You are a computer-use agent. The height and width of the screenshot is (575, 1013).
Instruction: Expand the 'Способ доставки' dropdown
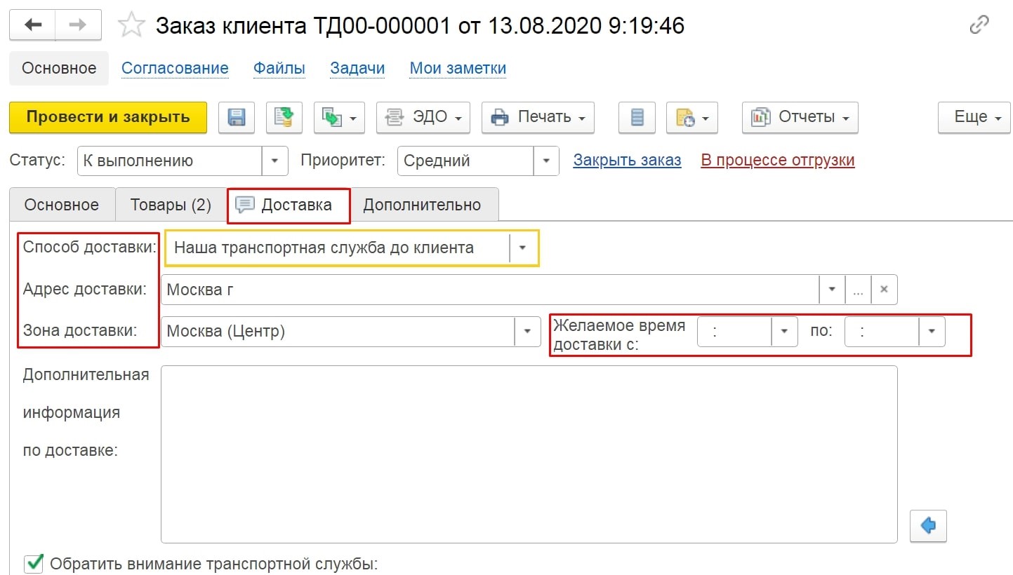[522, 248]
